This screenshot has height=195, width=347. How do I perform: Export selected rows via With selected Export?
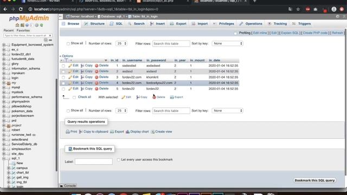[x=177, y=97]
